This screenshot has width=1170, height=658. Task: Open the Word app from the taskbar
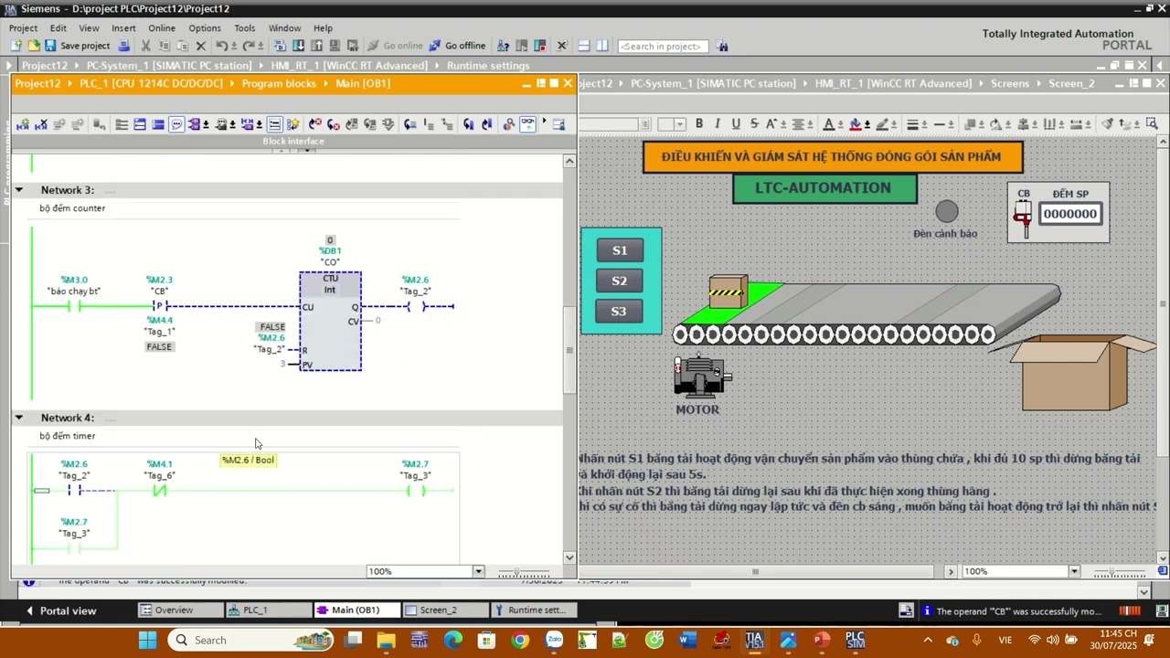click(687, 640)
